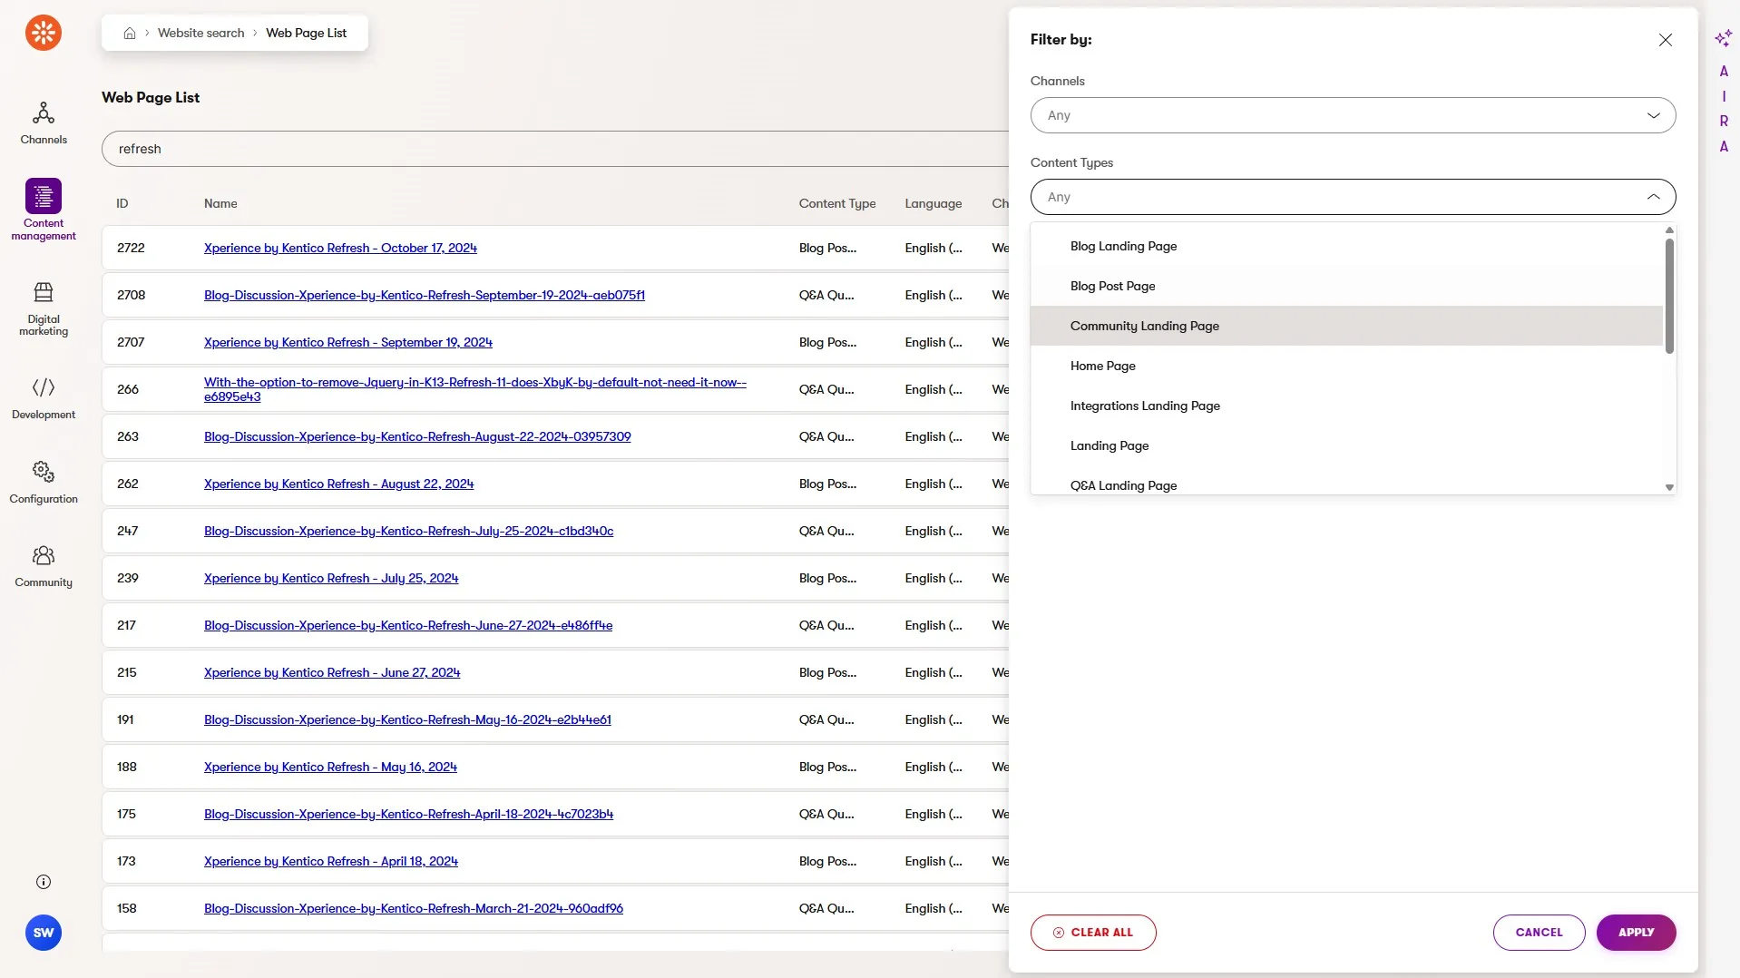Open the Digital marketing sidebar section
The image size is (1740, 978).
pos(44,309)
